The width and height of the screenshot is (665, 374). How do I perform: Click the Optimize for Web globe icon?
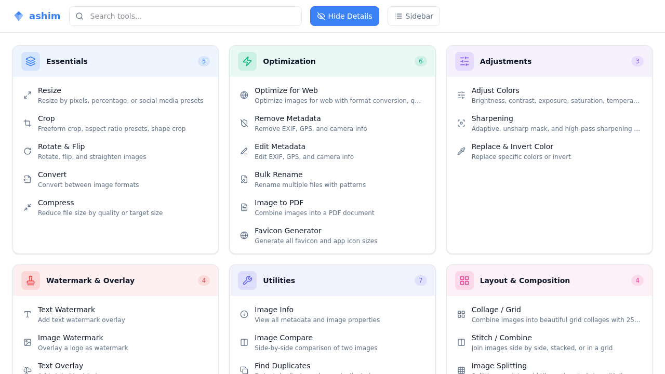244,95
